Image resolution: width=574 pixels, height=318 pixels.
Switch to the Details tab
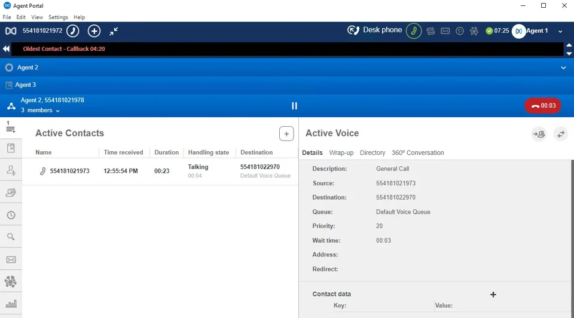tap(312, 152)
